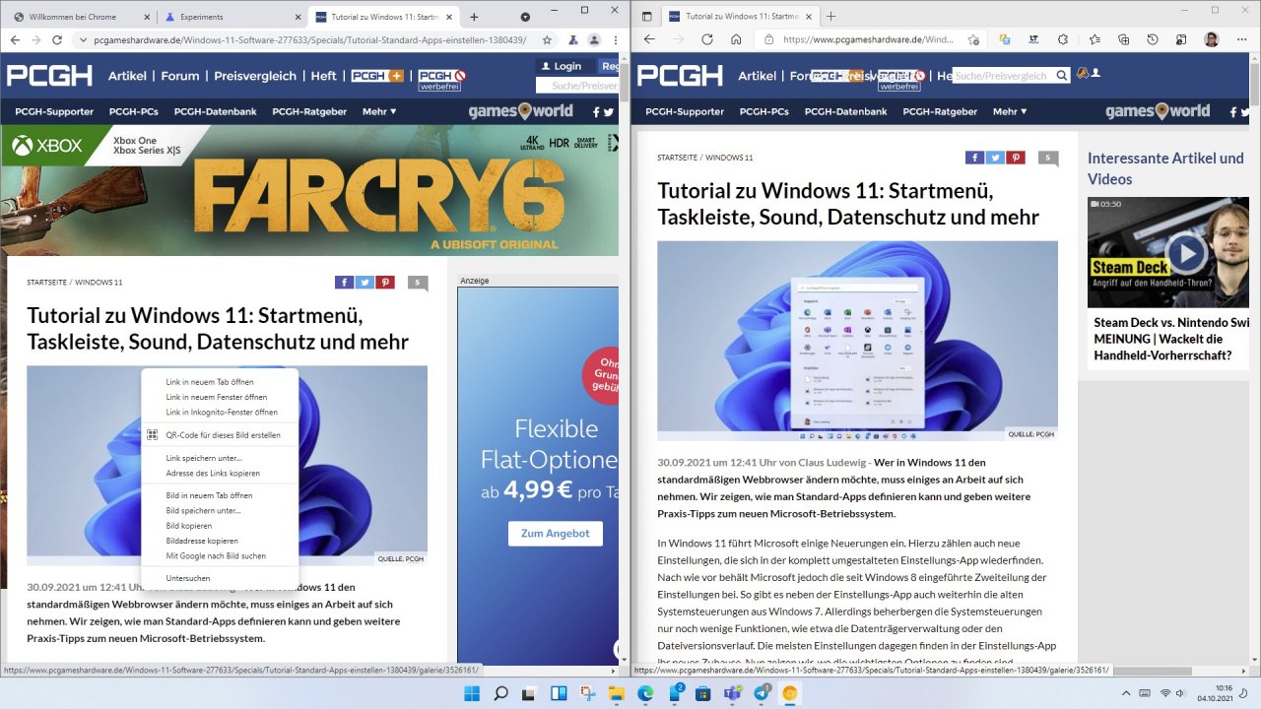1261x709 pixels.
Task: Show hidden system tray icons
Action: 1127,693
